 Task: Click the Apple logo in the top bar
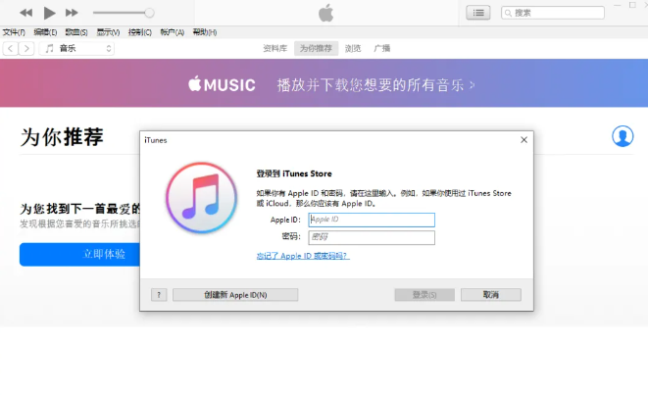326,13
